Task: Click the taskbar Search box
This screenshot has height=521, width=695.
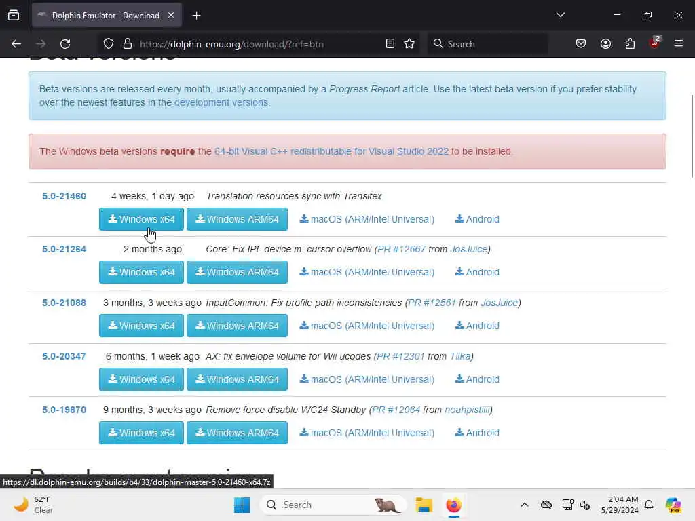Action: click(x=333, y=505)
